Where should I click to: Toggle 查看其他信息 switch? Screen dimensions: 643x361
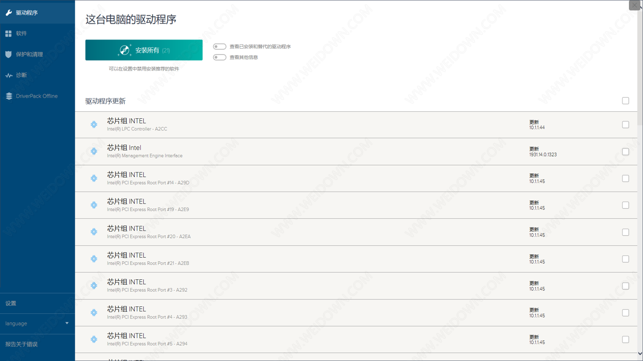click(220, 57)
